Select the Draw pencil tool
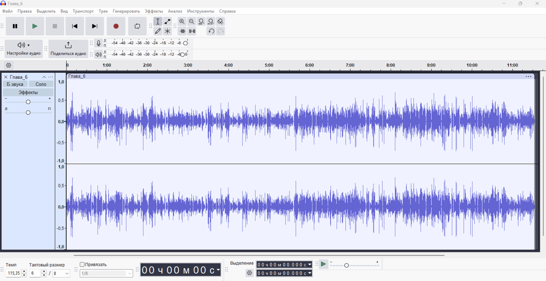Screen dimensions: 546x281 click(x=158, y=31)
